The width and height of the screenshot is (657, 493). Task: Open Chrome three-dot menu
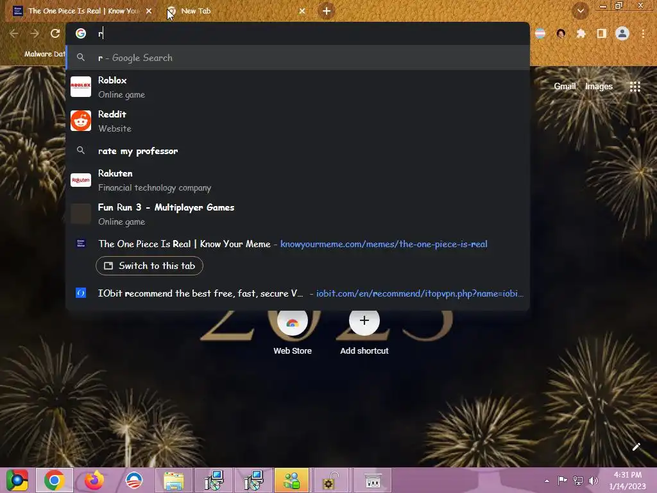coord(643,33)
